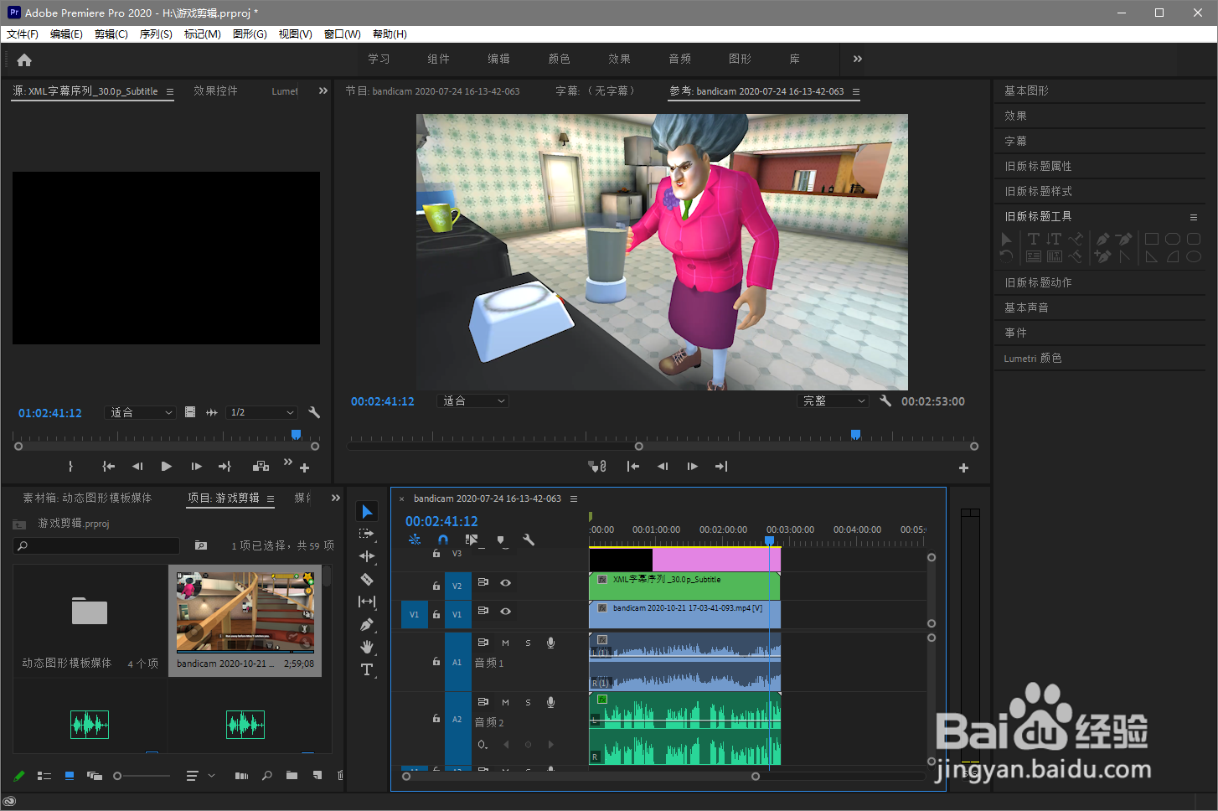This screenshot has width=1218, height=811.
Task: Expand Source panel group overflow chevrons
Action: [x=323, y=90]
